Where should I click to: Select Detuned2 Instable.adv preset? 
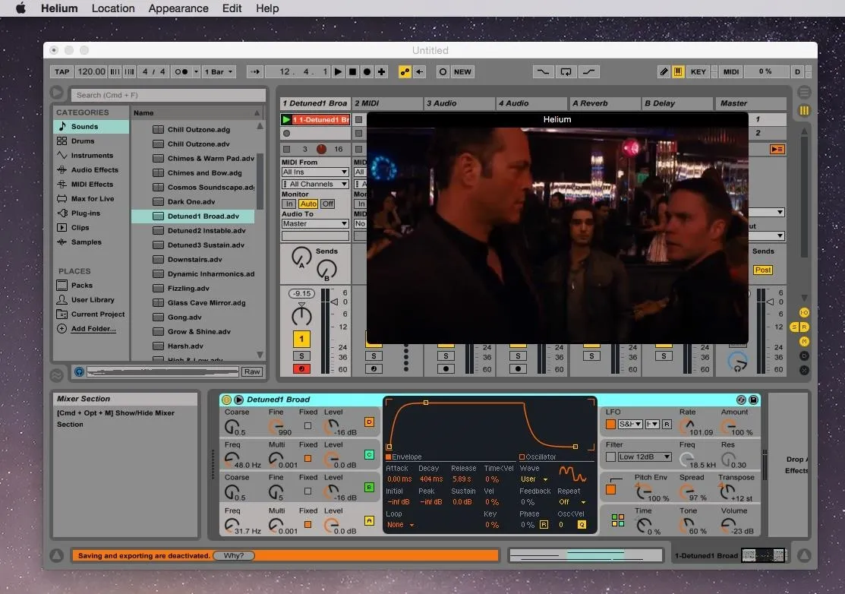(194, 231)
